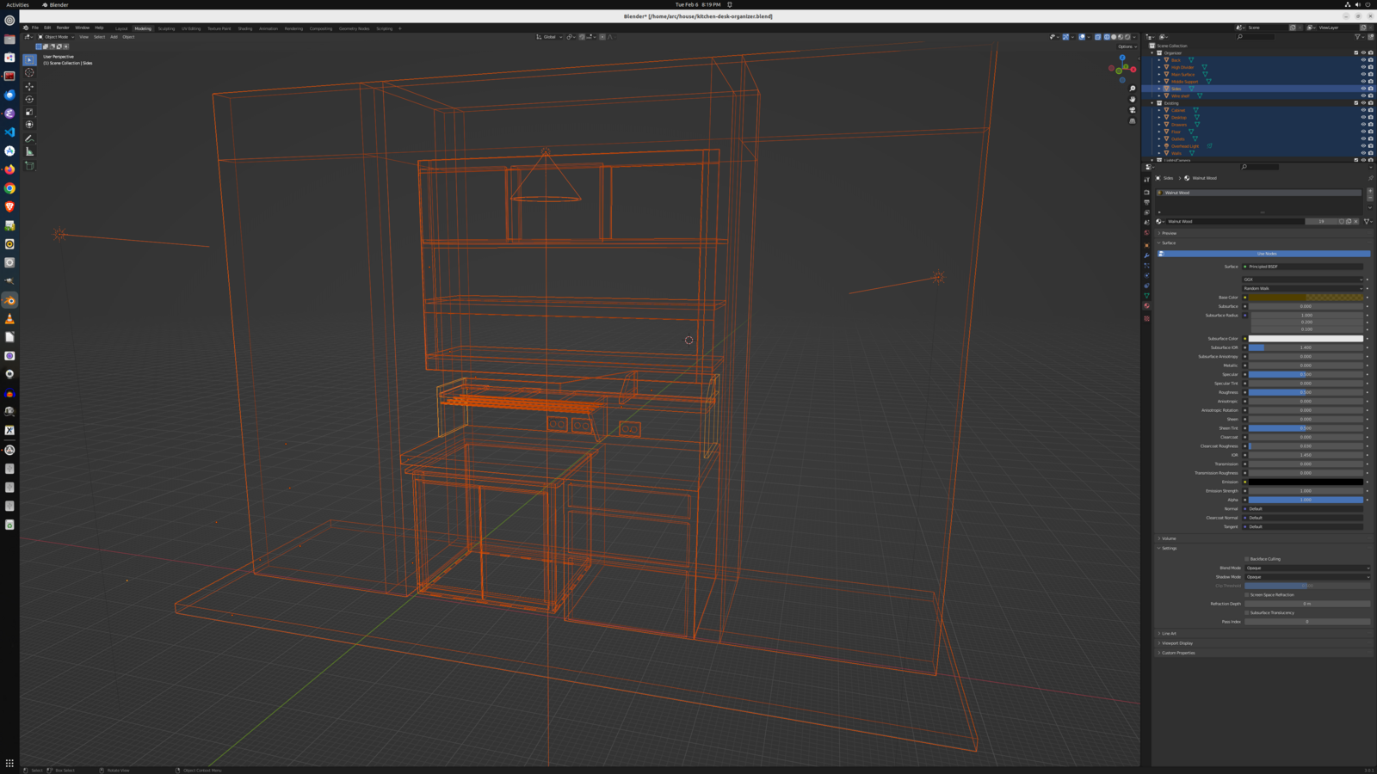The width and height of the screenshot is (1377, 774).
Task: Click the Use Nodes button
Action: pos(1266,254)
